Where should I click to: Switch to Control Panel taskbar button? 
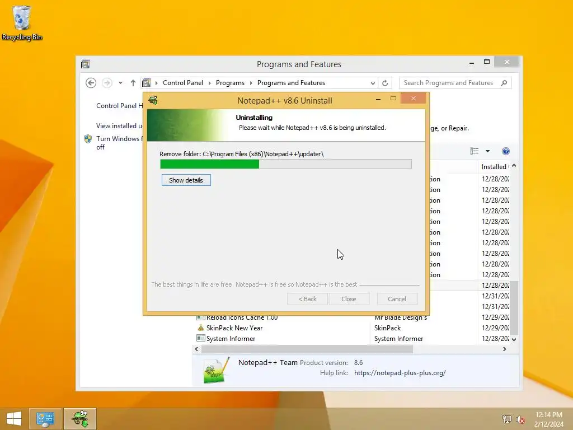click(x=45, y=419)
